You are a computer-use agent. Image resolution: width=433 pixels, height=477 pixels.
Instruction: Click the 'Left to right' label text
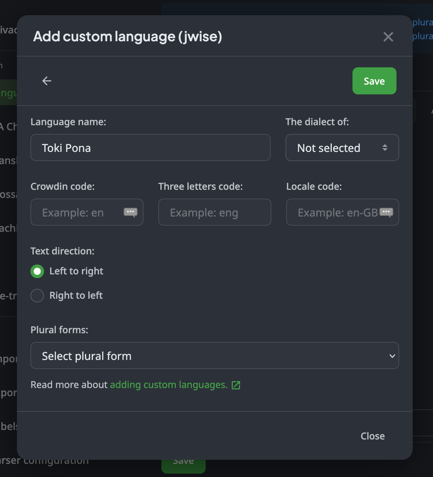pos(76,271)
